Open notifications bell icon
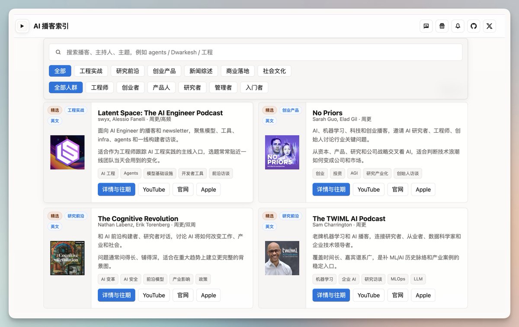The width and height of the screenshot is (519, 327). pyautogui.click(x=458, y=26)
